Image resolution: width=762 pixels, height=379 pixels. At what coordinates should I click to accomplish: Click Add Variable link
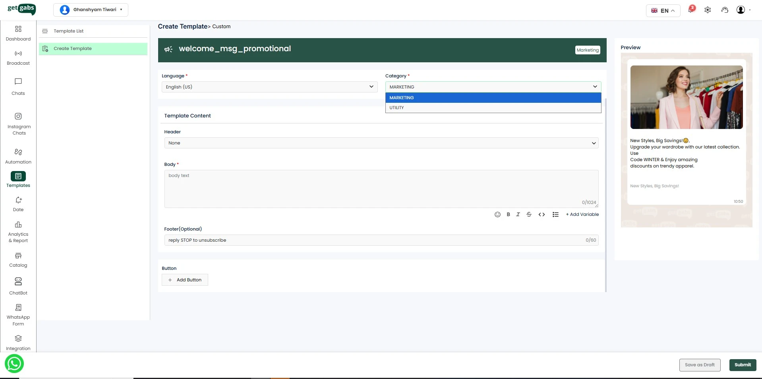[582, 214]
